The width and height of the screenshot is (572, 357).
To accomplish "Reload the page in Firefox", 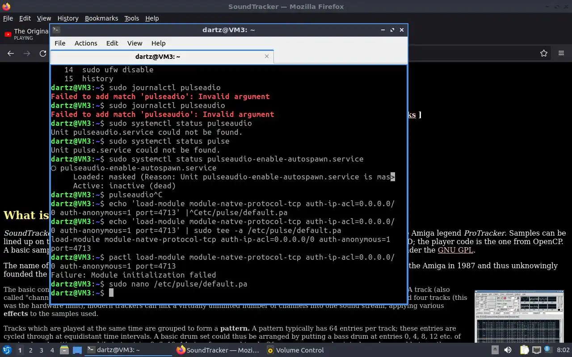I will [x=43, y=53].
